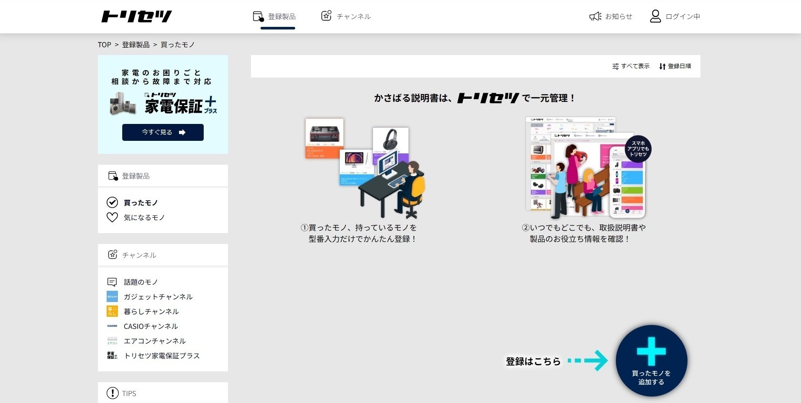Click the お知らせ megaphone icon
The width and height of the screenshot is (801, 403).
pos(595,16)
